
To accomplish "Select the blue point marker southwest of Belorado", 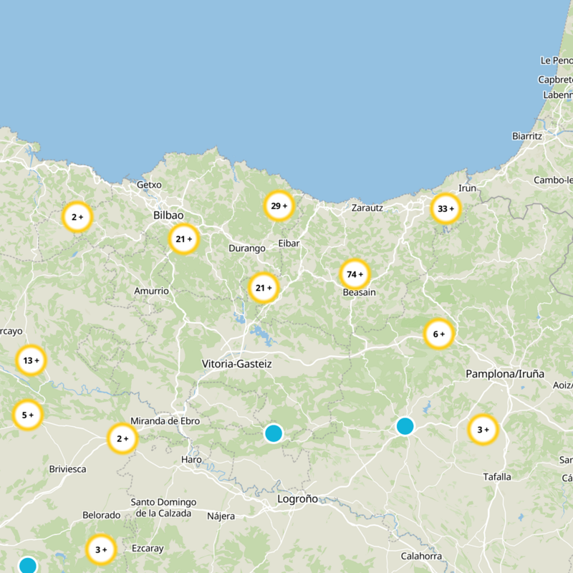I will (x=28, y=565).
